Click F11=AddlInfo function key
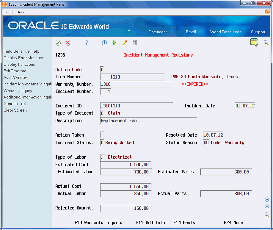The width and height of the screenshot is (273, 230). [150, 223]
